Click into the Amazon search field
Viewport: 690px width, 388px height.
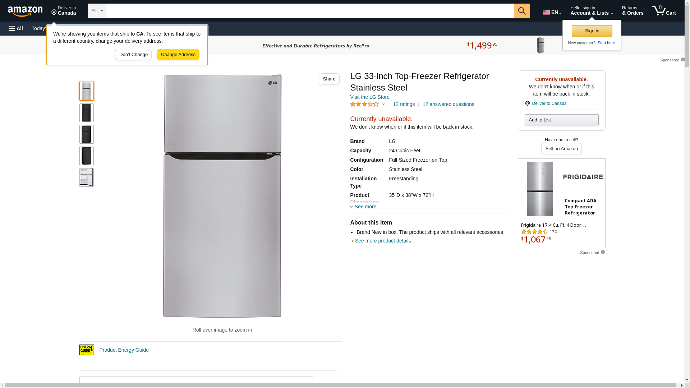(310, 11)
